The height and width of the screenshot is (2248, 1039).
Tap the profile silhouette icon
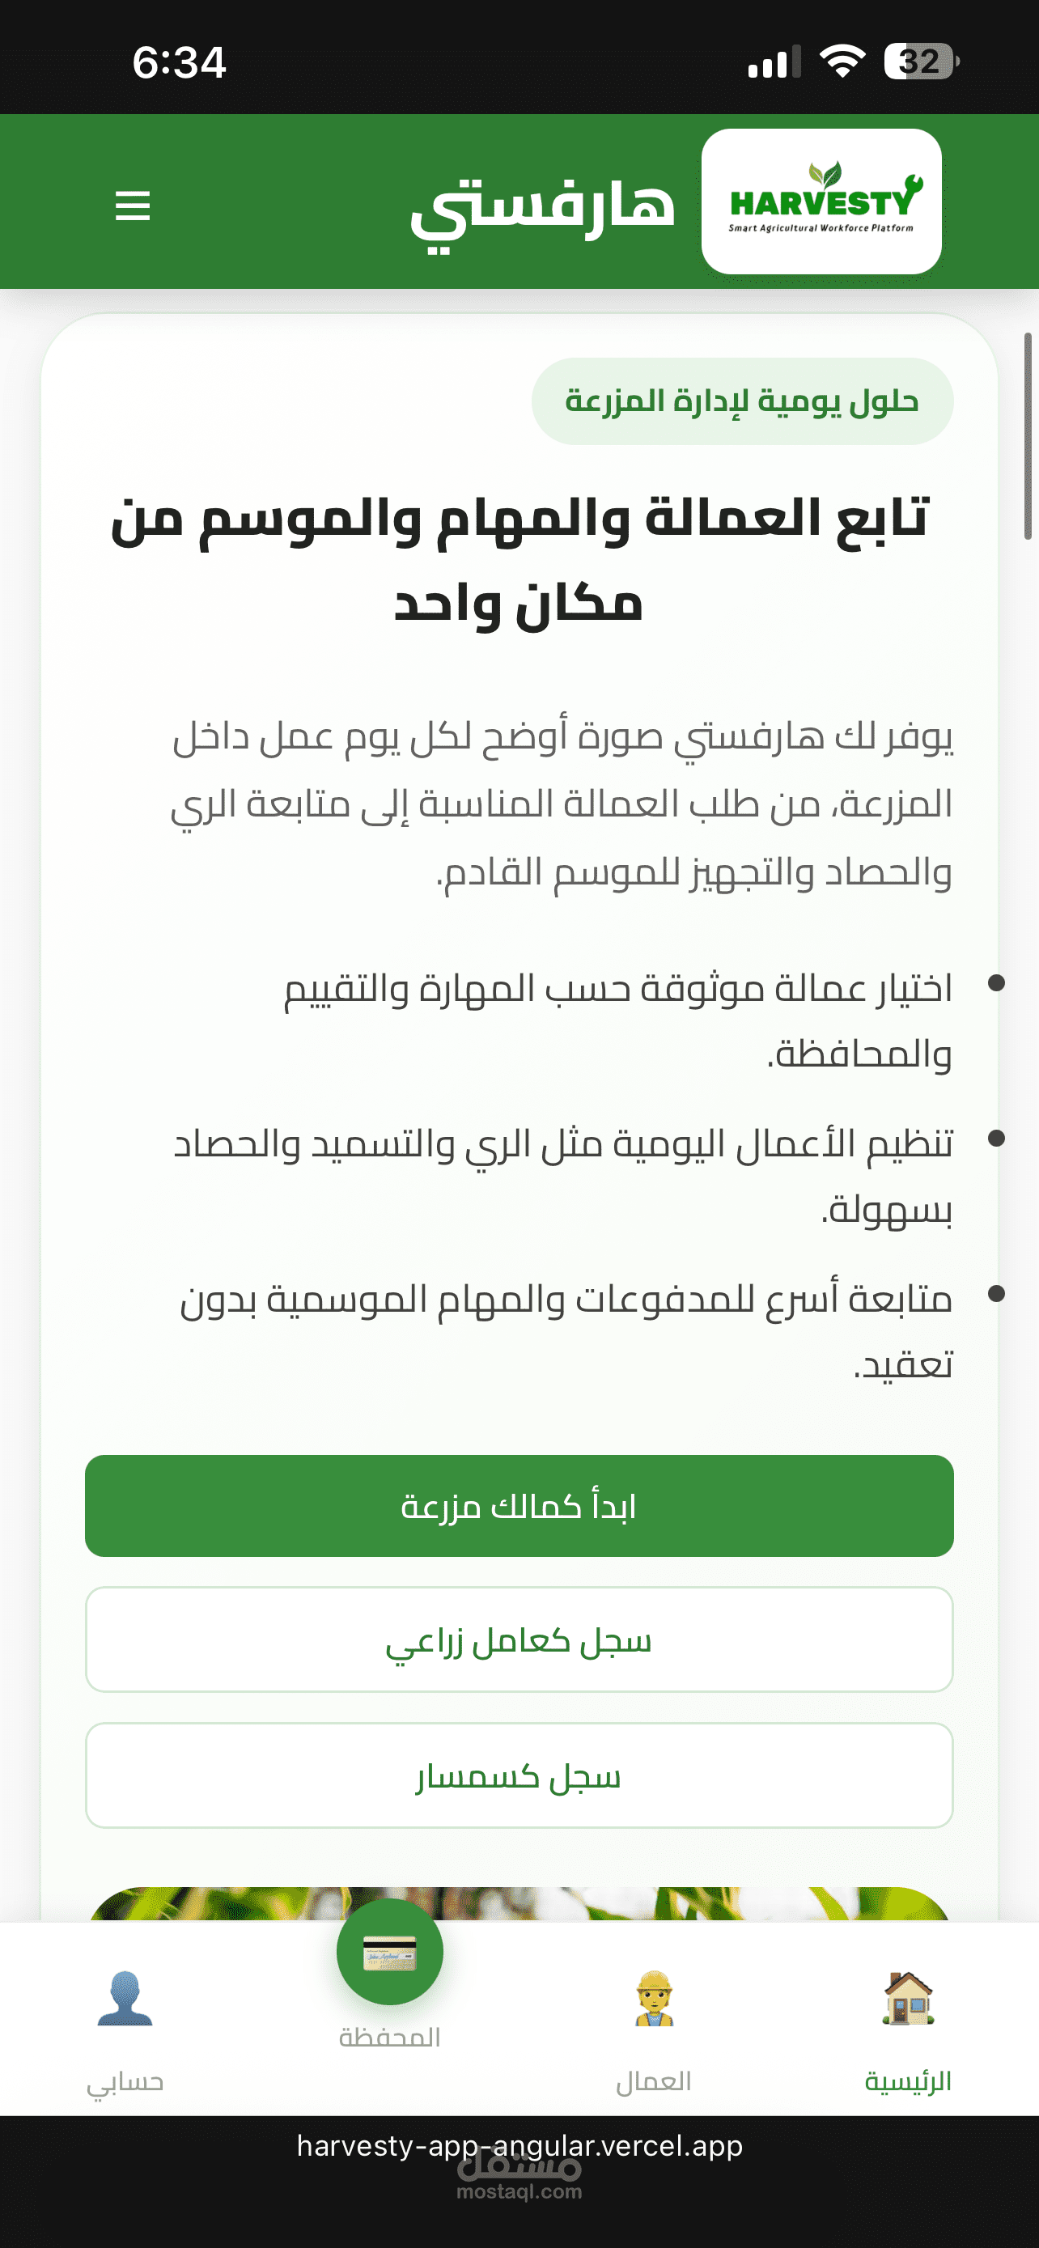125,1997
